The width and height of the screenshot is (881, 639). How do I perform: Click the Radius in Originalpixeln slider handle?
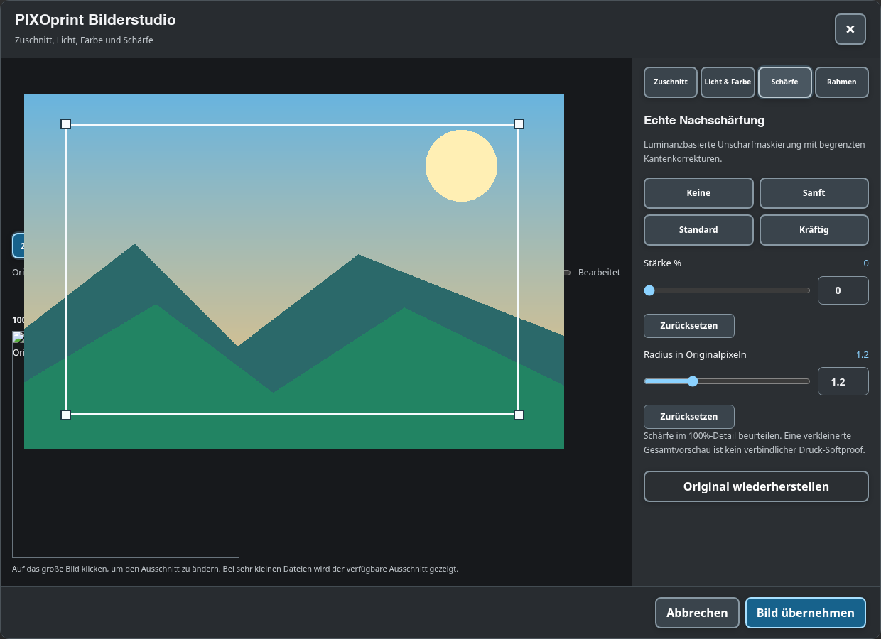click(x=693, y=381)
